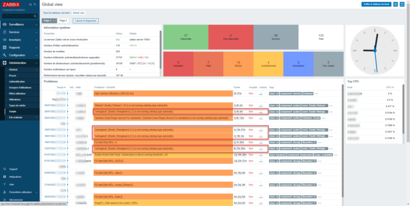The height and width of the screenshot is (206, 410).
Task: Open actions icon for the 1j 6h 13m row
Action: [x=261, y=118]
